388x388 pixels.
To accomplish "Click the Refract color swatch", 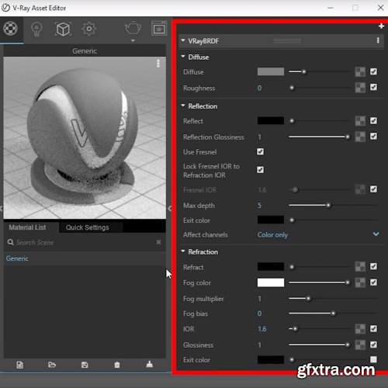I will (x=271, y=267).
